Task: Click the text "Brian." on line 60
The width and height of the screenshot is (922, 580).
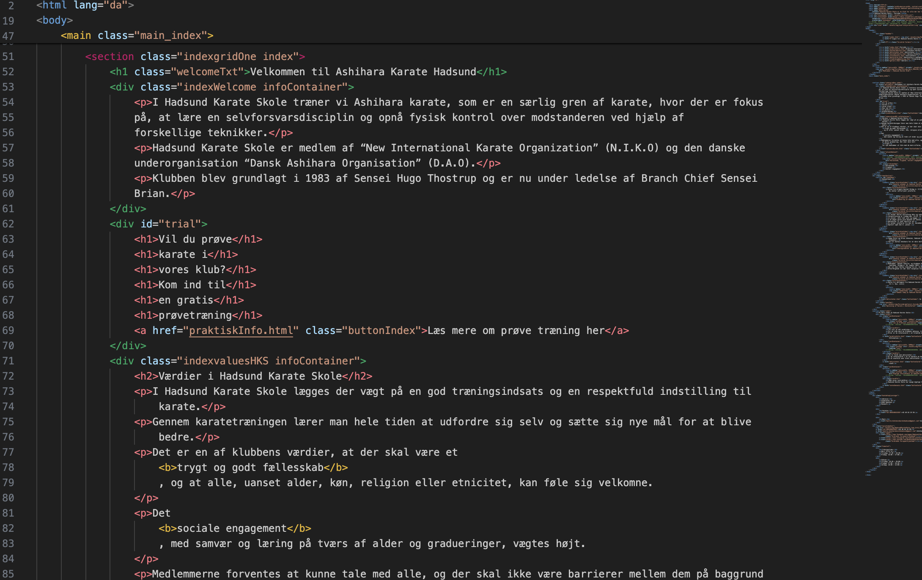Action: coord(152,194)
